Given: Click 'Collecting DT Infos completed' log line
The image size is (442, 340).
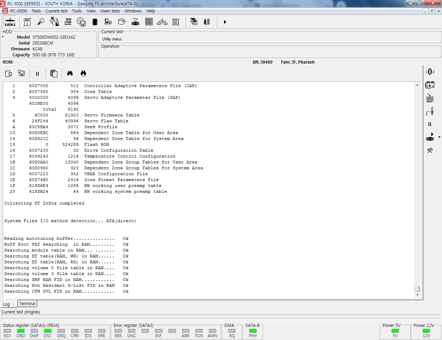Looking at the screenshot, I should click(x=44, y=203).
